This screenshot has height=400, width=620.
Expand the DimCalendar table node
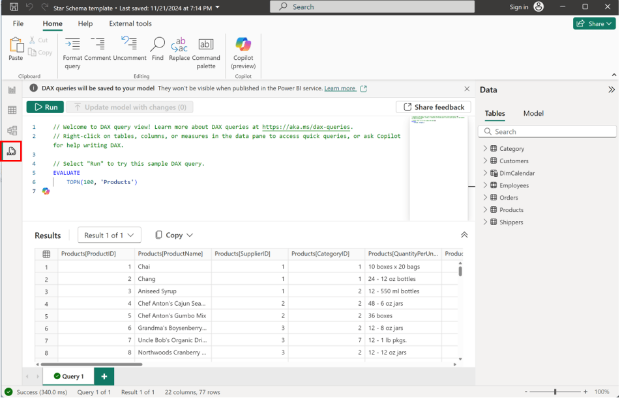coord(486,173)
